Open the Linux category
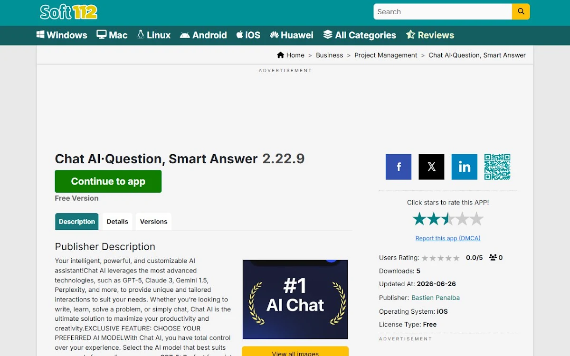 click(153, 35)
